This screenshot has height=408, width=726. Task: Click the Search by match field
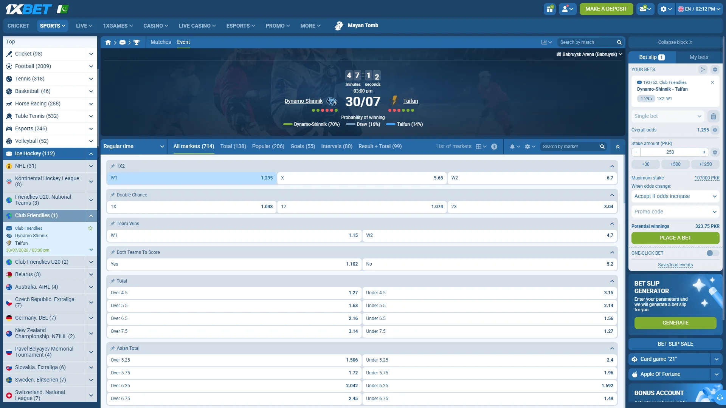pyautogui.click(x=586, y=42)
